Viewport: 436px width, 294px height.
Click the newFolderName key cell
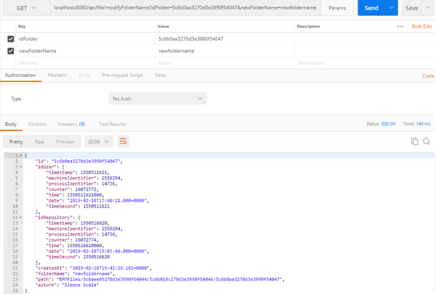85,51
